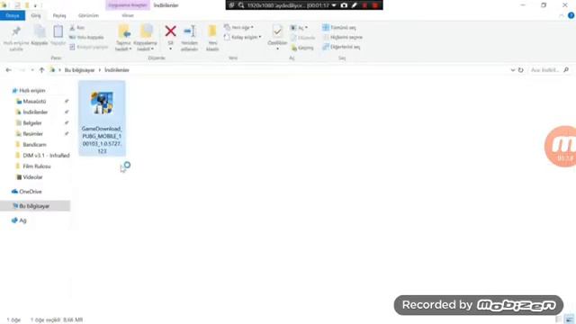
Task: Click Düzenle in the ribbon
Action: [x=303, y=38]
